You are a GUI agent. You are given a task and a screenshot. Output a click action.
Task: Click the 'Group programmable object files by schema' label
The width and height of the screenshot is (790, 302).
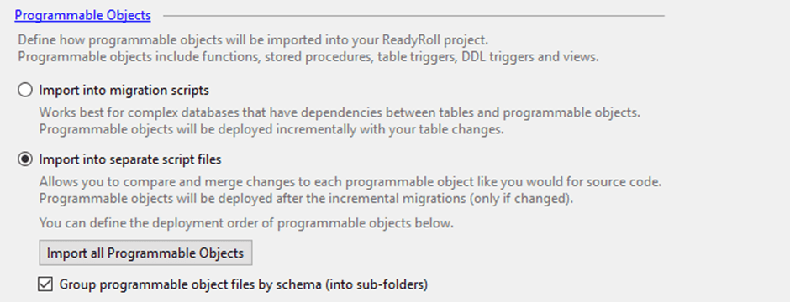click(x=244, y=284)
